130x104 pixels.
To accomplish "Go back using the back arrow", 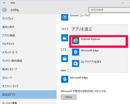I will [4, 3].
